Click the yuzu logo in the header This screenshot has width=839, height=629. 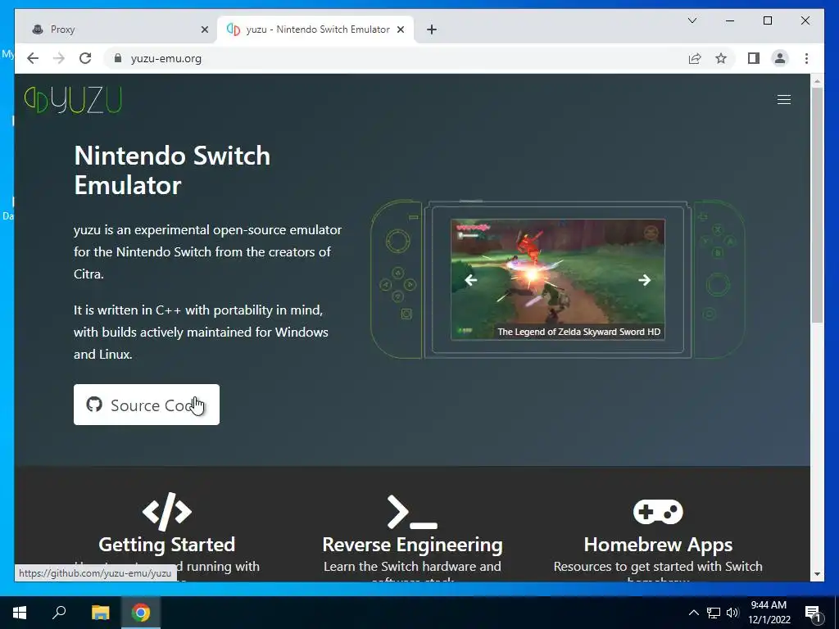click(73, 100)
